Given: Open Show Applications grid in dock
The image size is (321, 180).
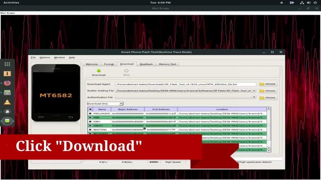Looking at the screenshot, I should coord(7,64).
